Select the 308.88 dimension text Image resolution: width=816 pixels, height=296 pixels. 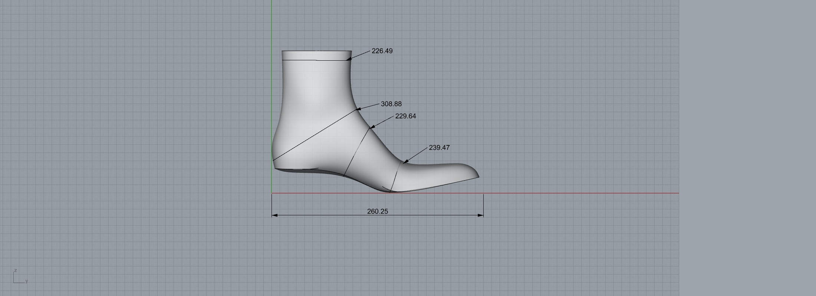391,104
